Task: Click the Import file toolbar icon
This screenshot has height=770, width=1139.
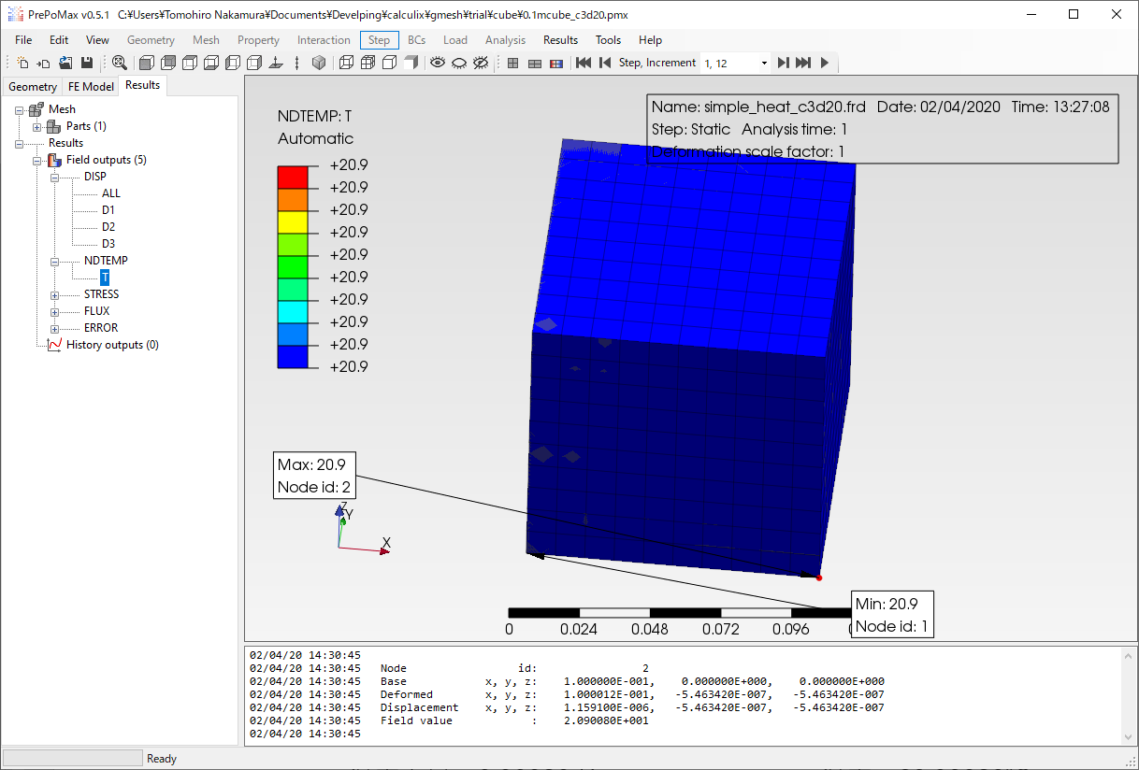Action: click(44, 63)
